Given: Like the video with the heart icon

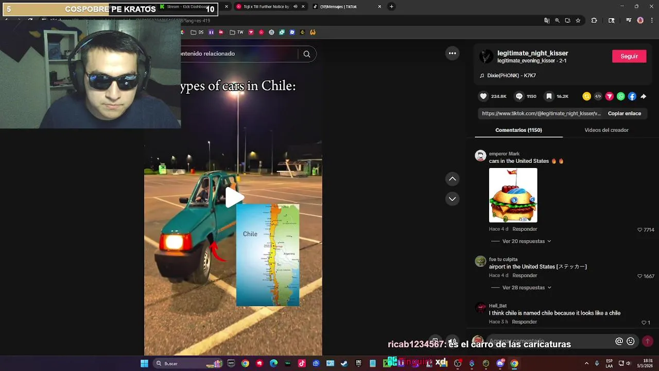Looking at the screenshot, I should [483, 96].
